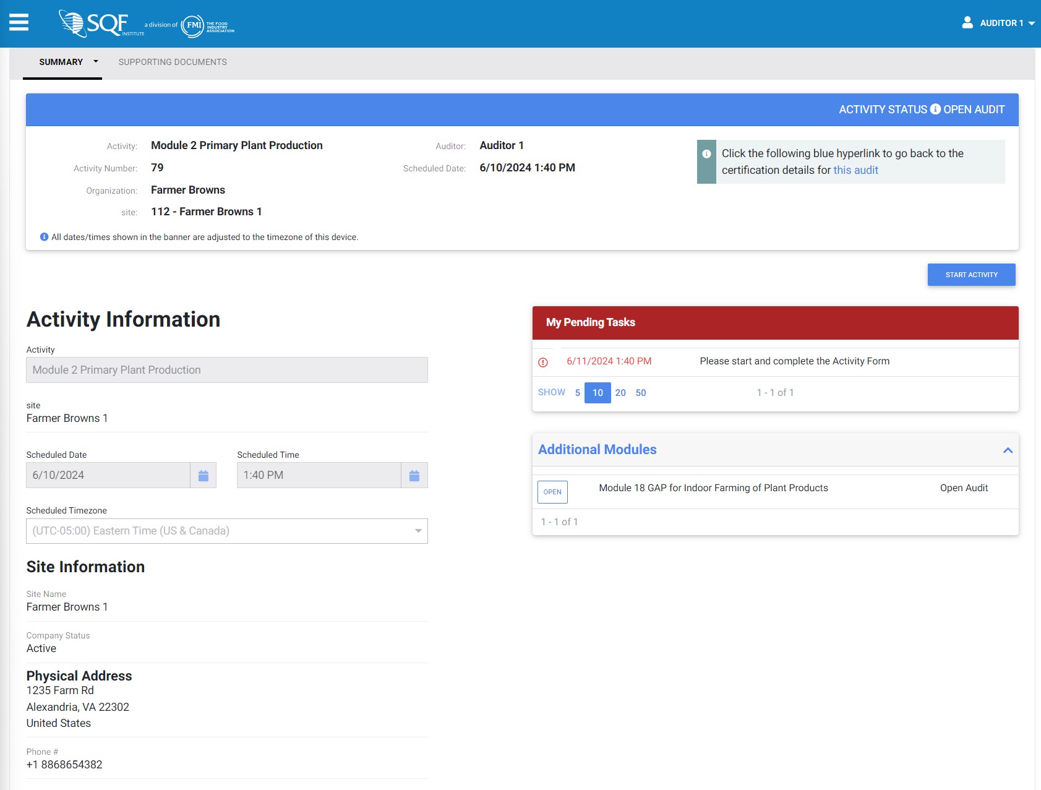This screenshot has height=790, width=1041.
Task: Open the Scheduled Timezone dropdown
Action: 226,531
